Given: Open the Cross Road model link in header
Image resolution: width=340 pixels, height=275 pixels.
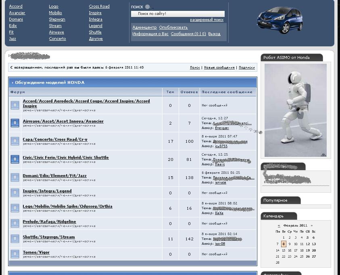Looking at the screenshot, I should (x=99, y=6).
